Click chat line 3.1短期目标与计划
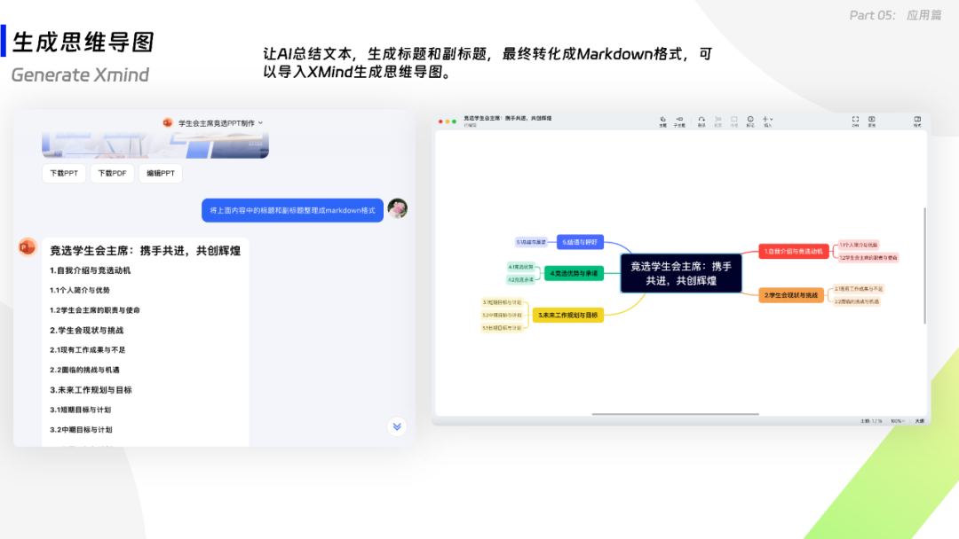Screen dimensions: 959x539 coord(80,410)
